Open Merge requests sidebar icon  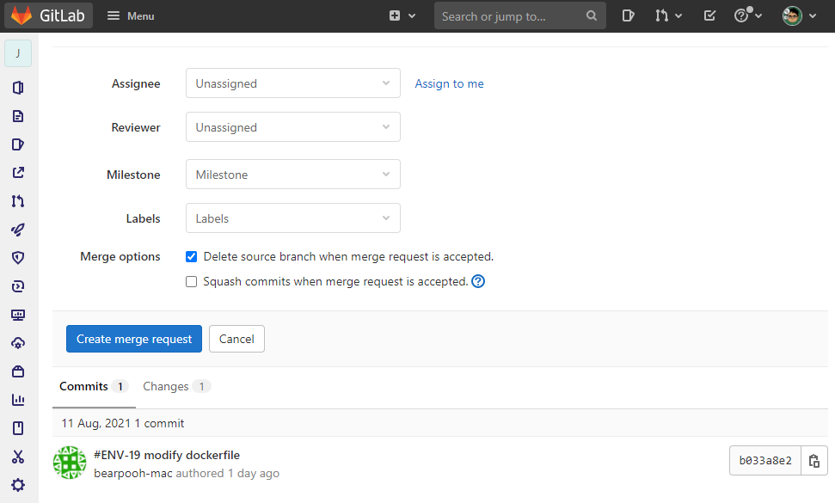[x=18, y=201]
